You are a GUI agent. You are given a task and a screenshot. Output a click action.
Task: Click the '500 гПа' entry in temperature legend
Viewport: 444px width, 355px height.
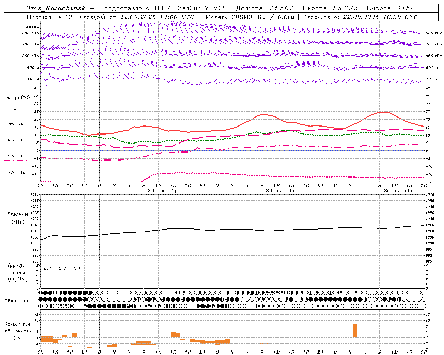click(16, 172)
